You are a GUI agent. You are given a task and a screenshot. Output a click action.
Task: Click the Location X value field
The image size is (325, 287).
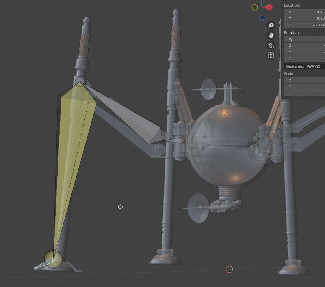tap(304, 12)
